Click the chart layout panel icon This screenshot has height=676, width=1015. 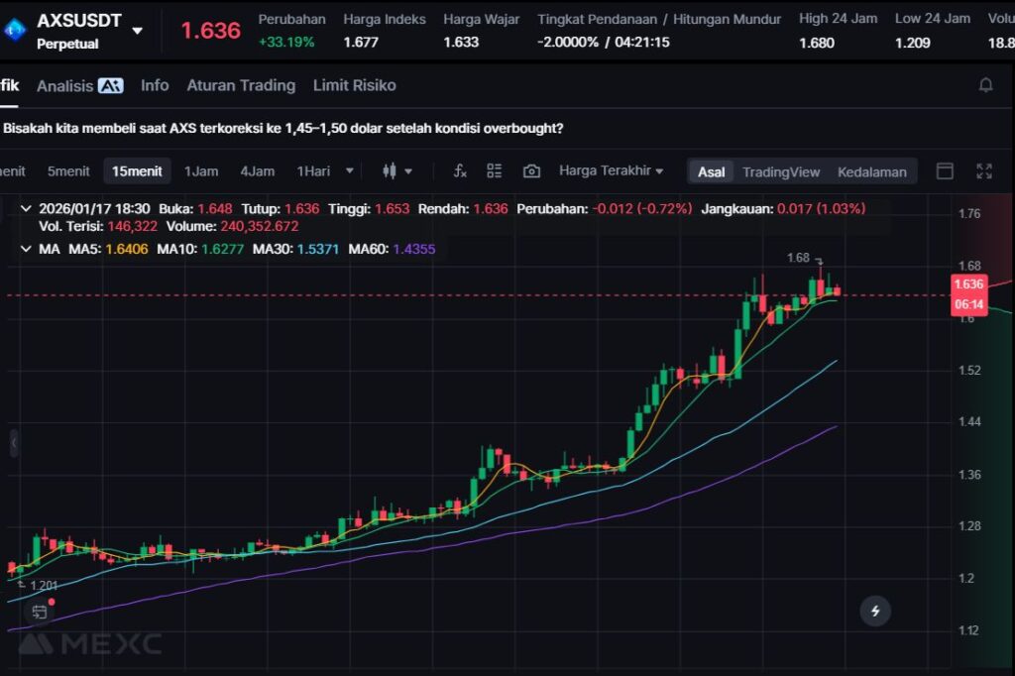(945, 171)
